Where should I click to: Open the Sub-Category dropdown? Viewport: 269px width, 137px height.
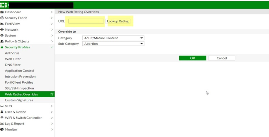coord(113,44)
